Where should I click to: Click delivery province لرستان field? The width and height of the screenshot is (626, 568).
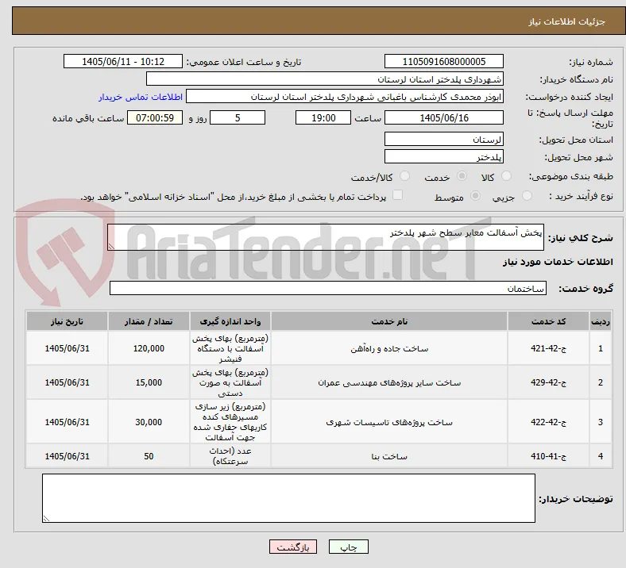[444, 139]
